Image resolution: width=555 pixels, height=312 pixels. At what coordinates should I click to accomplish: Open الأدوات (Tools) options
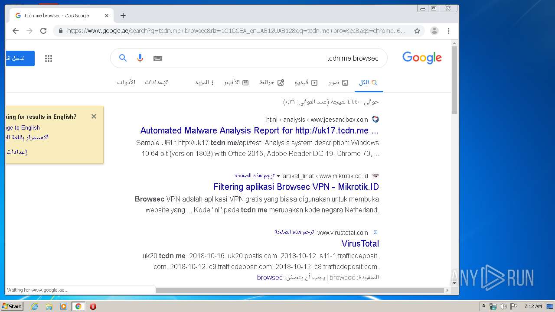[126, 82]
